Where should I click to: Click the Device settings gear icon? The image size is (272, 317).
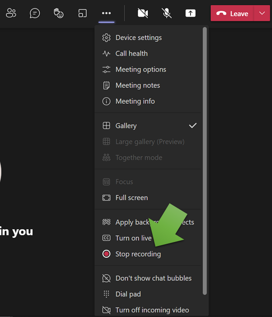(106, 37)
